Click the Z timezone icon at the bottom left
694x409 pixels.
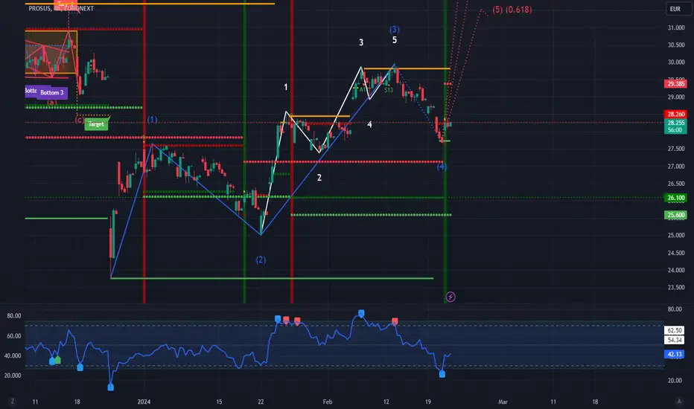(x=13, y=402)
